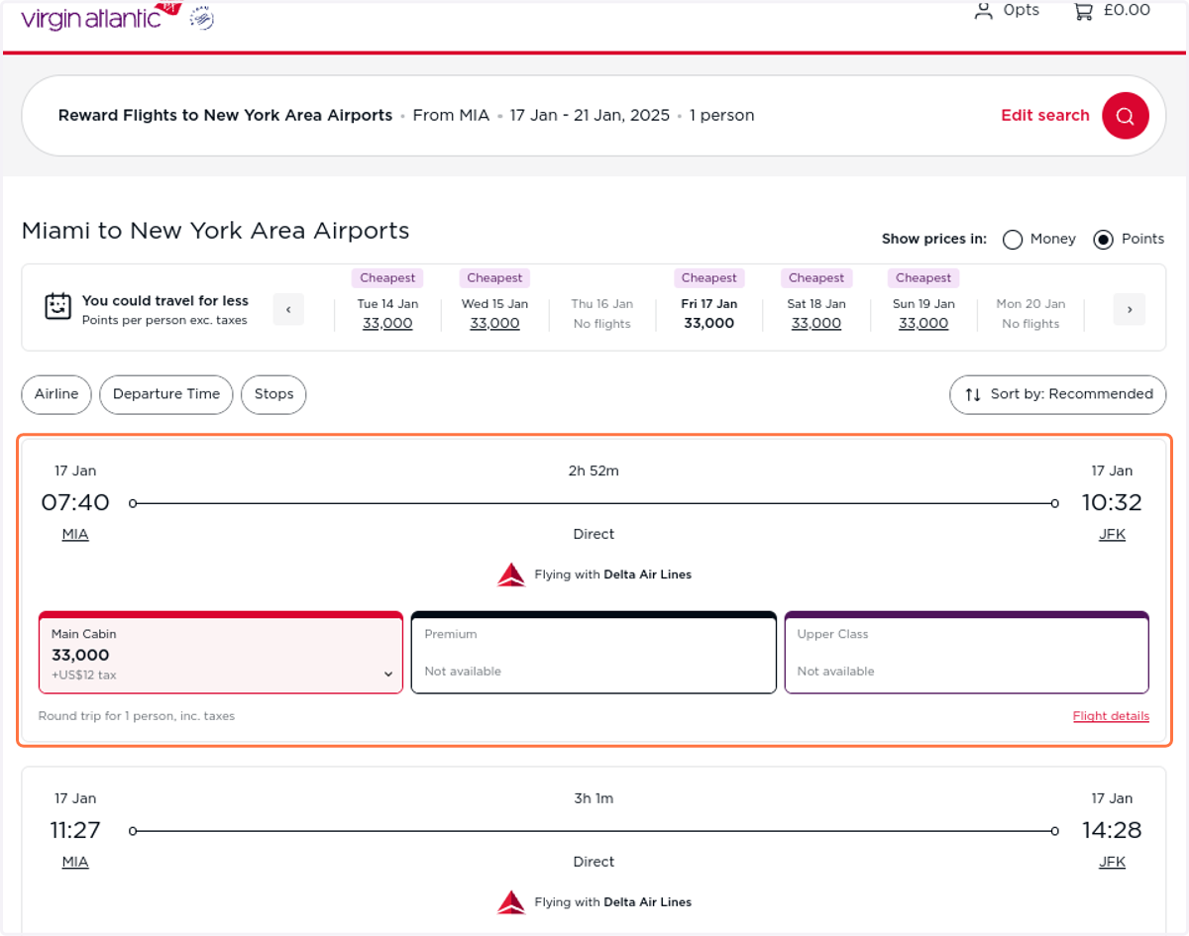This screenshot has height=936, width=1189.
Task: Click Thu 16 Jan no flights
Action: [x=601, y=313]
